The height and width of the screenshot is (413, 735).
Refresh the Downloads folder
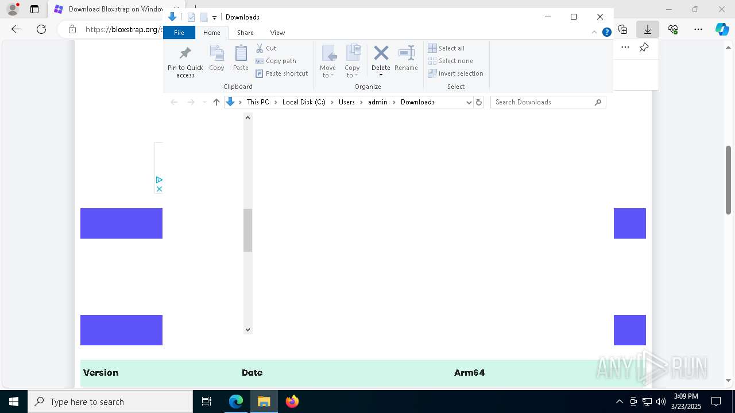coord(479,102)
